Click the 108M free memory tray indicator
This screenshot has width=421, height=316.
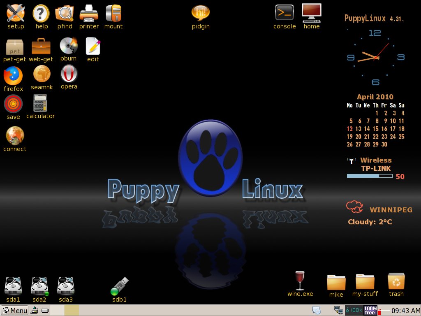pyautogui.click(x=370, y=310)
